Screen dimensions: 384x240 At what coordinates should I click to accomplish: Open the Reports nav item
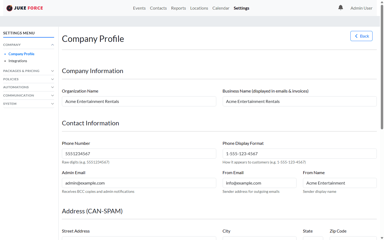pyautogui.click(x=178, y=8)
